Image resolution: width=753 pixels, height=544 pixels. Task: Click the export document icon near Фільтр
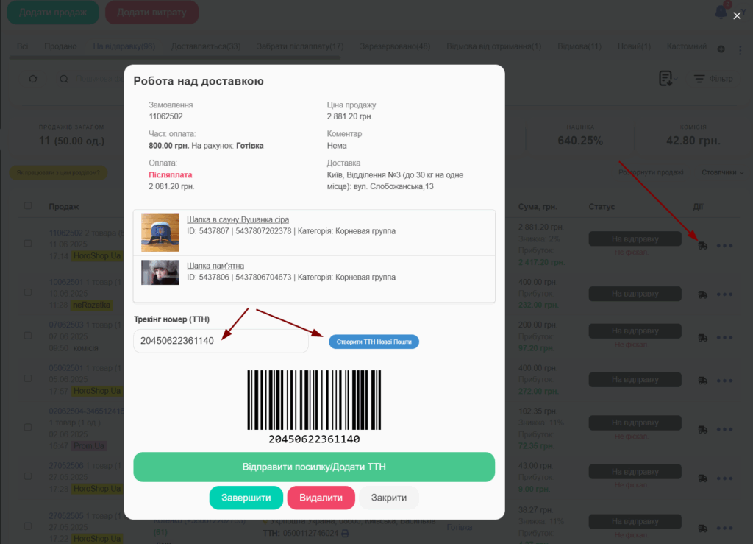666,78
